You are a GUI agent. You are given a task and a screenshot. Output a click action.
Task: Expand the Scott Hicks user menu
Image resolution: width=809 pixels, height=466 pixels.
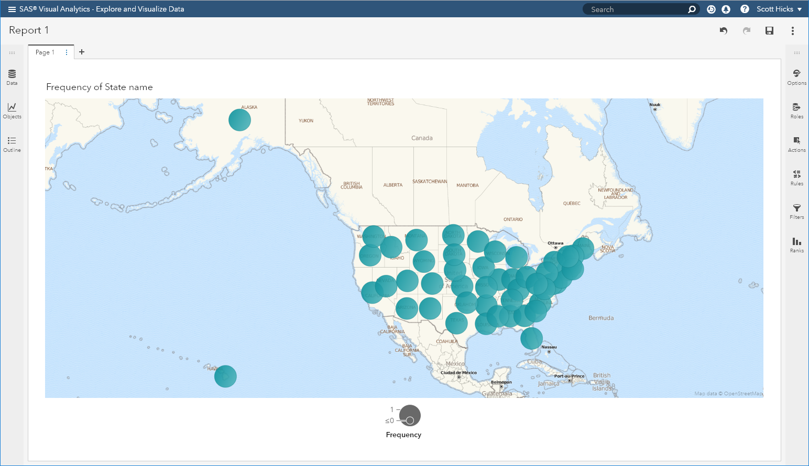click(779, 9)
